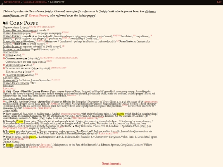223x167 pixels.
Task: Open the Apple cross-reference link
Action: 54,104
